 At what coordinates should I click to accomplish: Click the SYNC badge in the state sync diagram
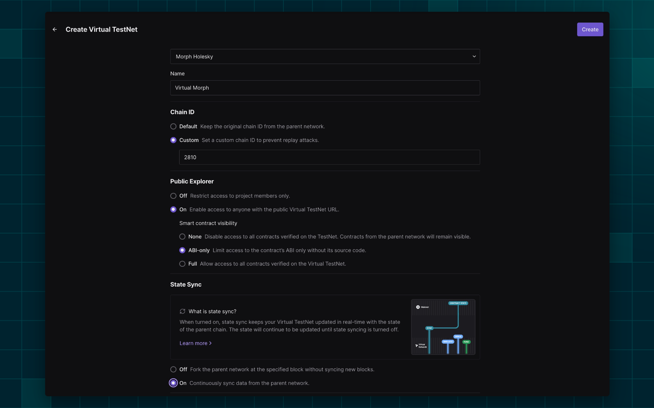click(x=429, y=328)
